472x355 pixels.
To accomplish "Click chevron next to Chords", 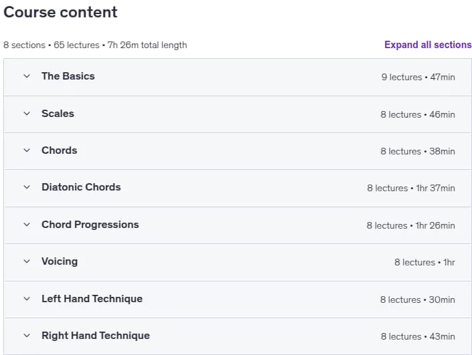I will point(27,150).
